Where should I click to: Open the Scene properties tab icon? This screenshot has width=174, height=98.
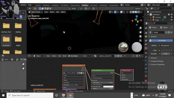[146, 44]
